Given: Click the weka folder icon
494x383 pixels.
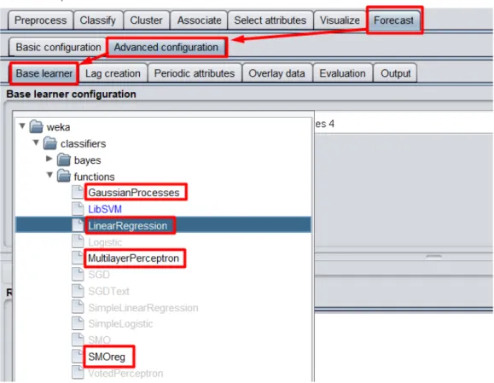Looking at the screenshot, I should 36,126.
